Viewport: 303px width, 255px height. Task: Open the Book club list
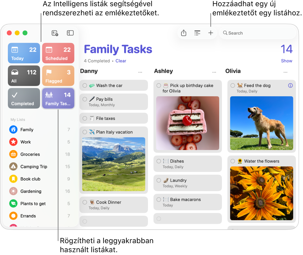coord(40,179)
